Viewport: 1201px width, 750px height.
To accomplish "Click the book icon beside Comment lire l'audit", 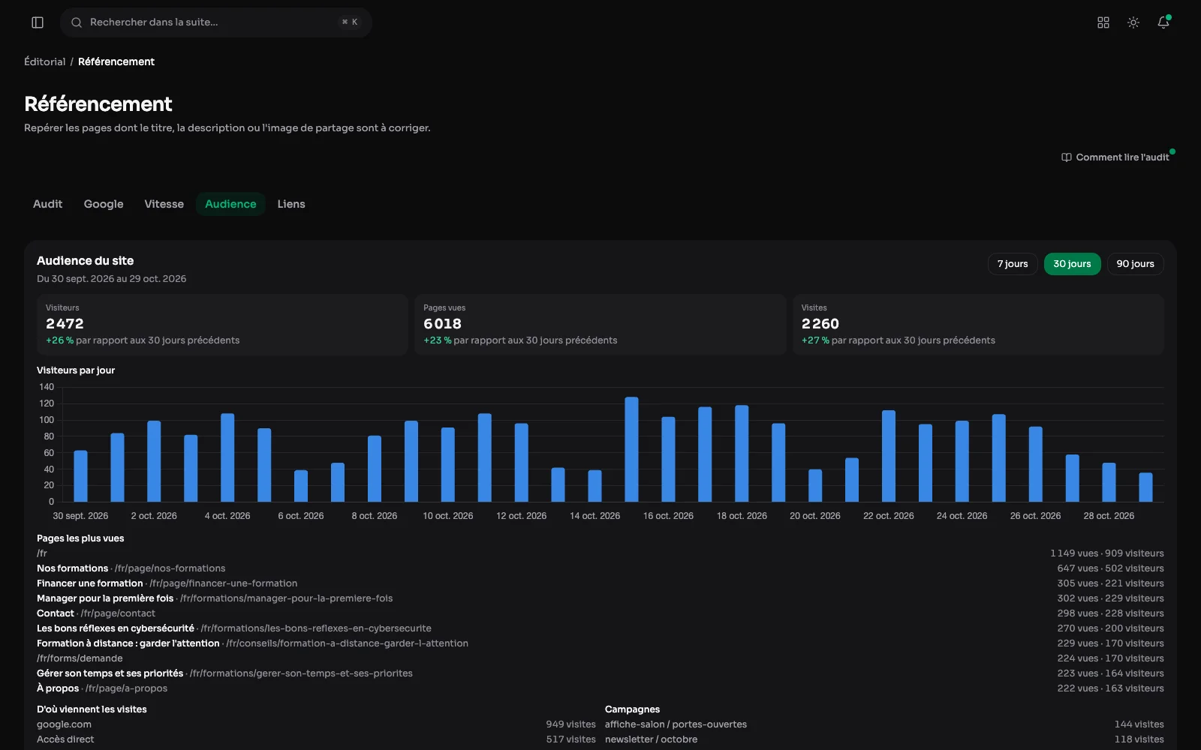I will click(x=1067, y=157).
